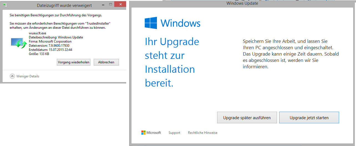Click the Windows Update window title
Screen dimensions: 356x146
coord(242,3)
